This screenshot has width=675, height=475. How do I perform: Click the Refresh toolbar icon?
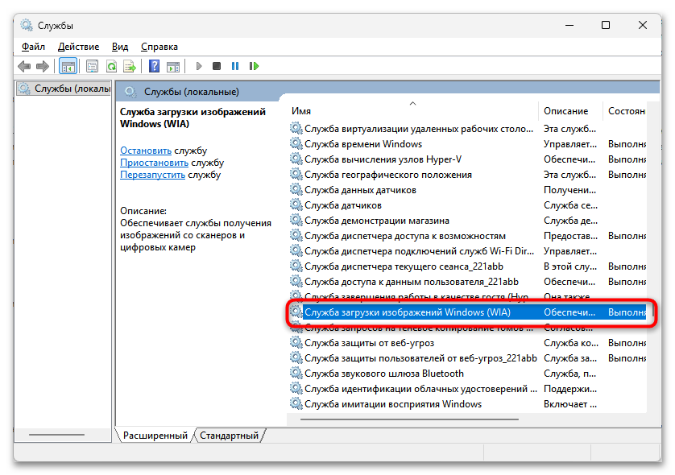point(111,66)
